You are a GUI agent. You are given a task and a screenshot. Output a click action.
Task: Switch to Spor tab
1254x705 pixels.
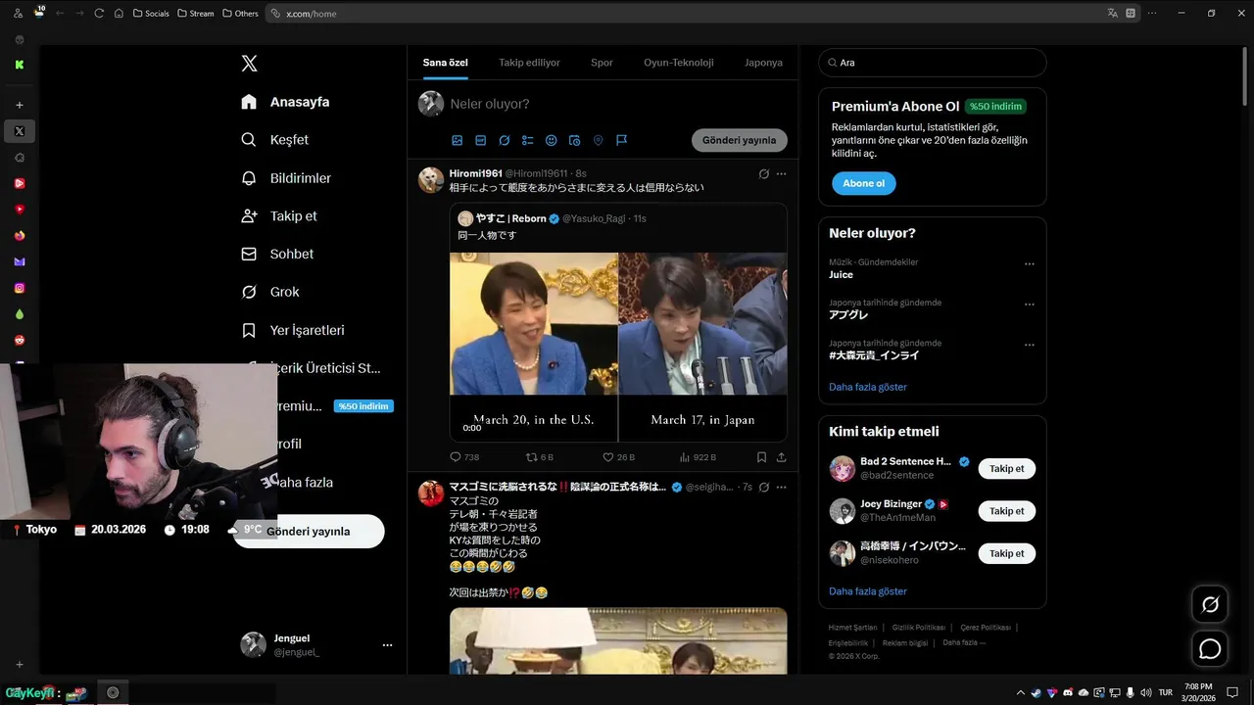602,63
